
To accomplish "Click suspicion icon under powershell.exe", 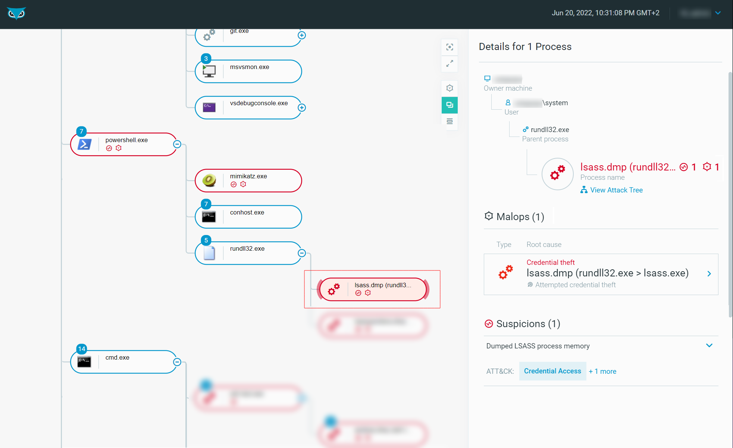I will click(109, 148).
